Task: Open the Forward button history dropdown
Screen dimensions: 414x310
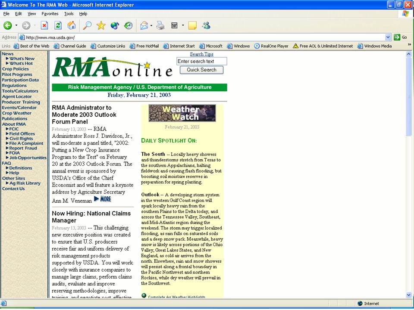Action: (x=34, y=25)
